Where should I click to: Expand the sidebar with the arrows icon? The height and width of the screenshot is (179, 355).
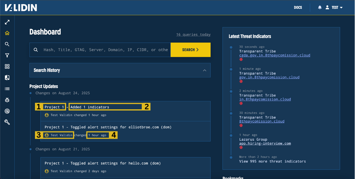coord(7,22)
